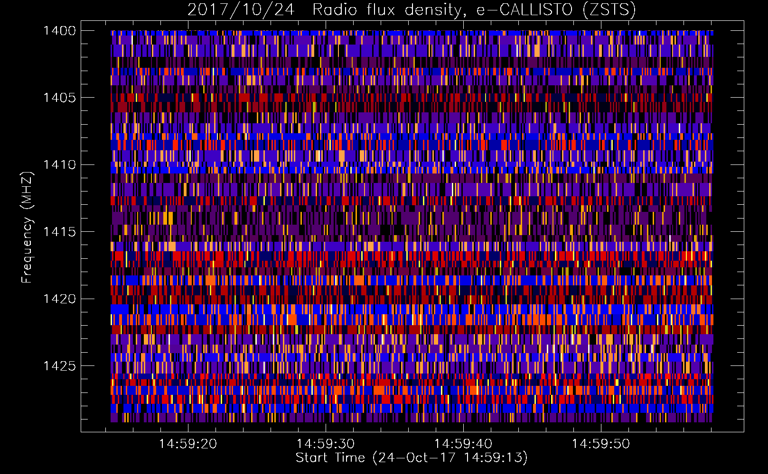Click the 14:59:50 time axis label
The image size is (768, 474).
coord(601,444)
